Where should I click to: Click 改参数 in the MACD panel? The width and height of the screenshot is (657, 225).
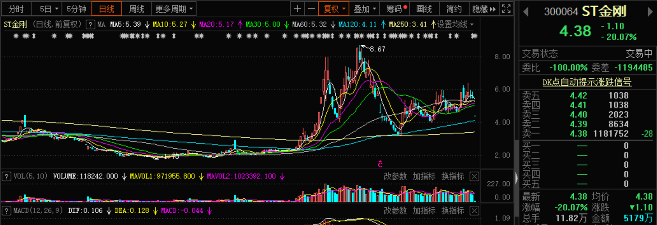[x=395, y=211]
